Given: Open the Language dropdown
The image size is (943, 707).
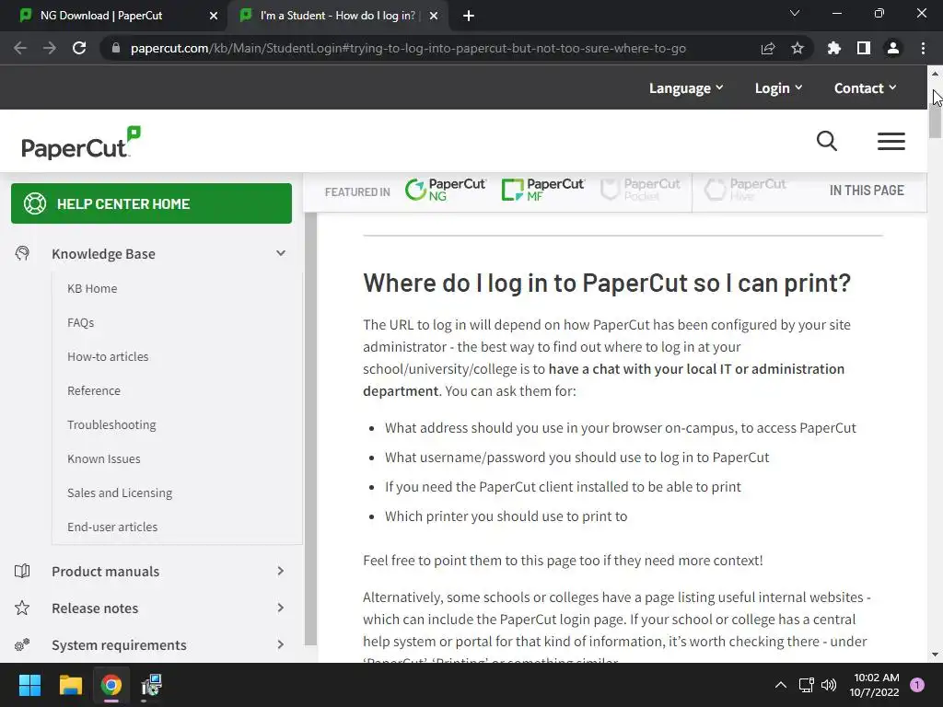Looking at the screenshot, I should pyautogui.click(x=685, y=87).
